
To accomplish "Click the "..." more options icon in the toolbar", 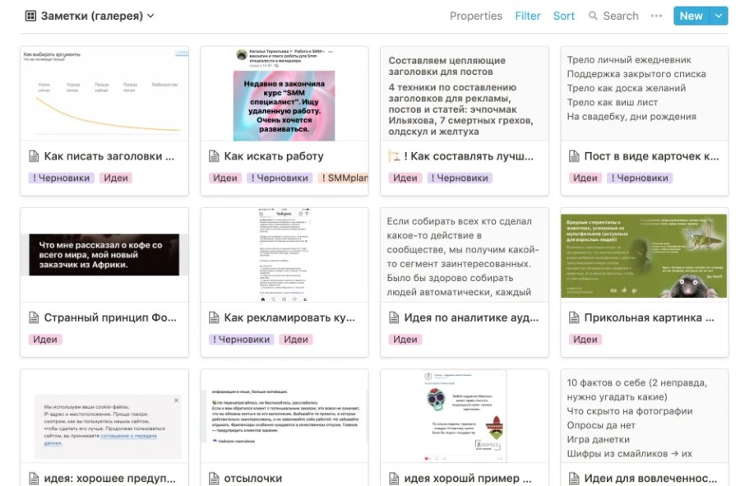I will point(655,16).
